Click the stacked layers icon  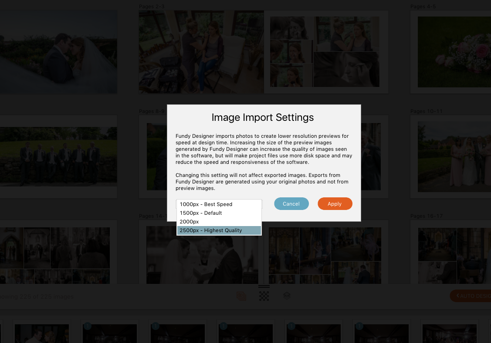(287, 296)
